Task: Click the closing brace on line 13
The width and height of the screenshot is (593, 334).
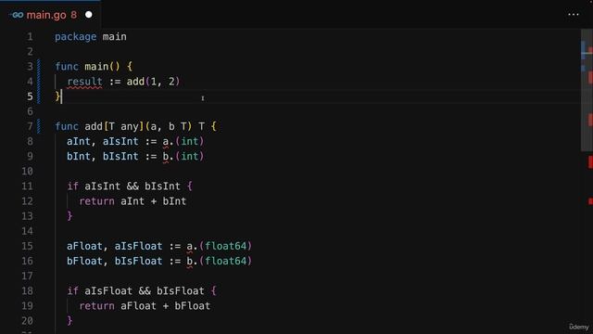Action: coord(69,216)
